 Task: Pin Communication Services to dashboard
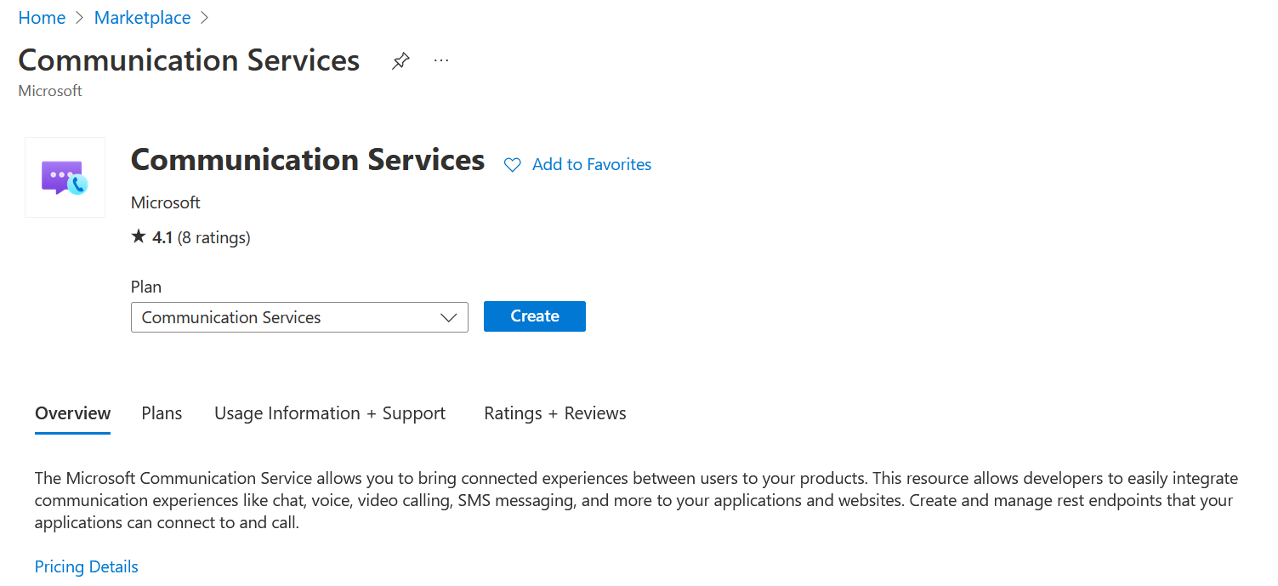point(400,60)
